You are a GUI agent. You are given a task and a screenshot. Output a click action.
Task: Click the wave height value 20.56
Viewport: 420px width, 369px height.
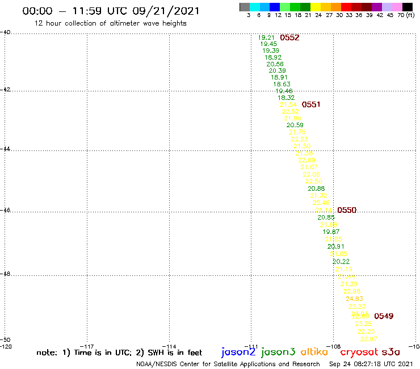pos(275,64)
